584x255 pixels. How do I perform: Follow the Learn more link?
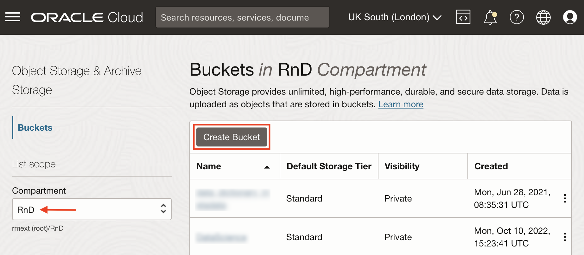coord(401,104)
